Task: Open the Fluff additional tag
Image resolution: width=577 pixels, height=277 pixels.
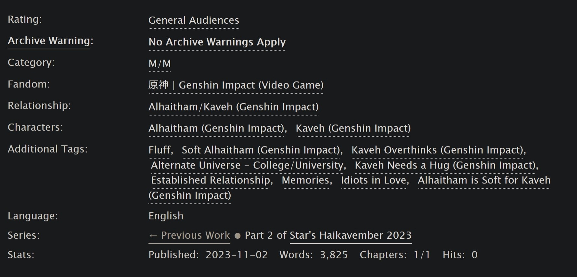Action: point(160,150)
